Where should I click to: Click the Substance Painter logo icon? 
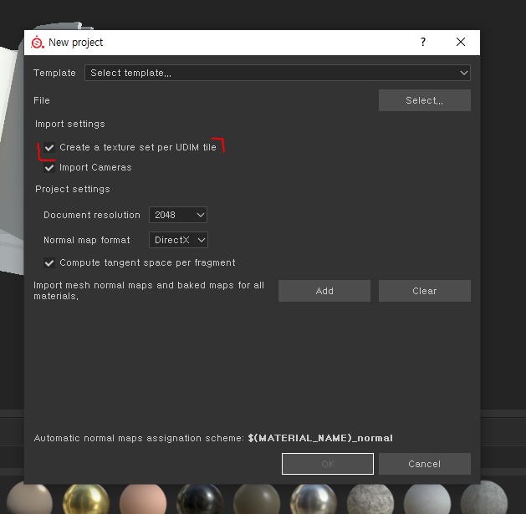[x=38, y=43]
